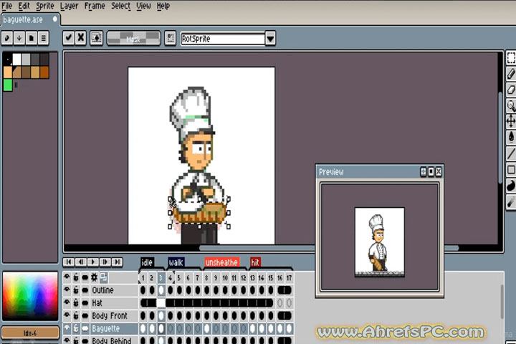Image resolution: width=516 pixels, height=344 pixels.
Task: Open palette options menu icon
Action: [44, 38]
